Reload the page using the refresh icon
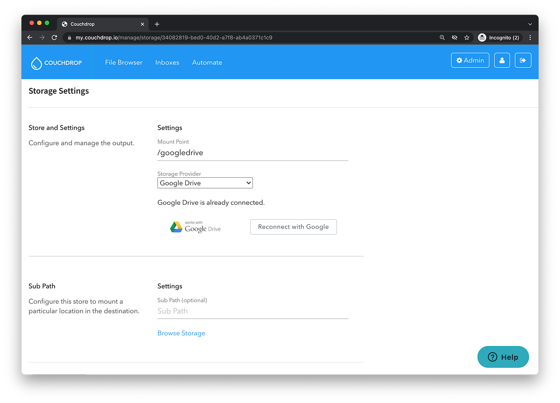The width and height of the screenshot is (560, 403). (54, 37)
